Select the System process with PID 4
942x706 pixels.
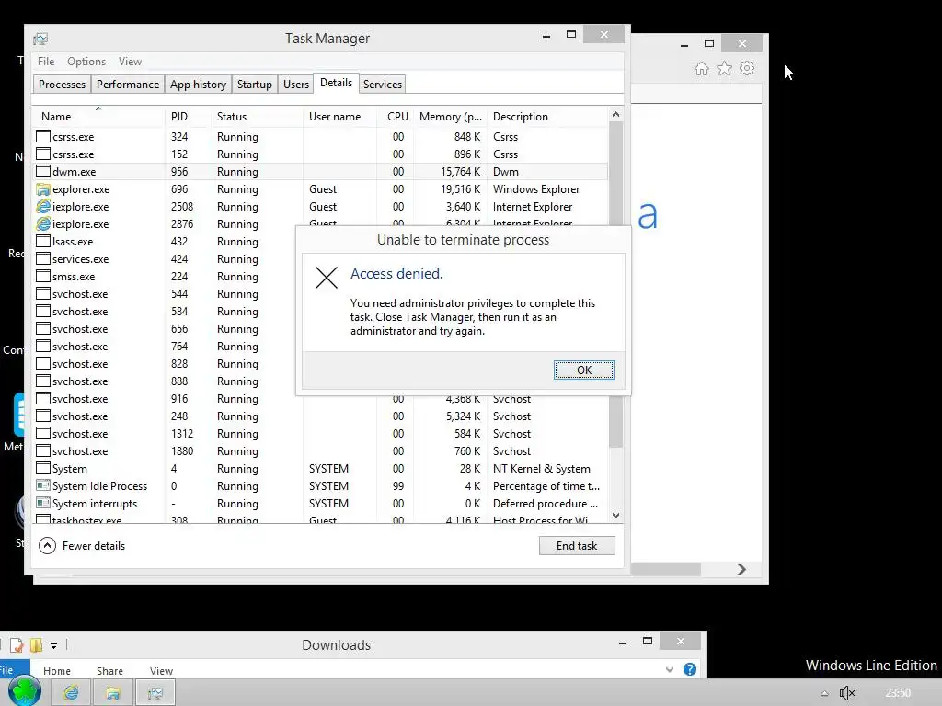pos(320,468)
